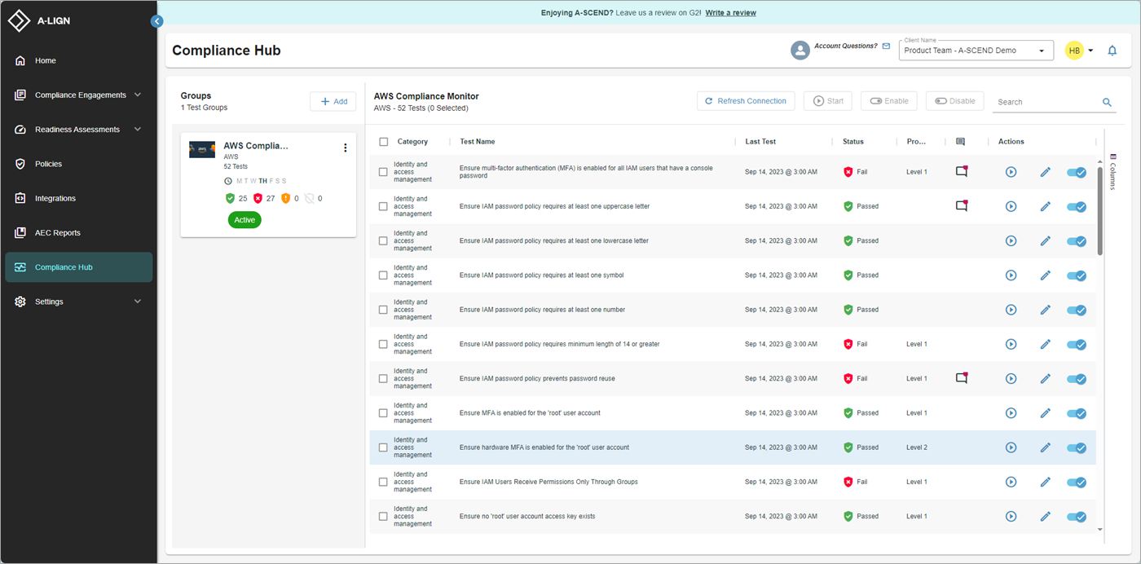Edit the lowercase letter password test
The width and height of the screenshot is (1141, 564).
pos(1046,241)
